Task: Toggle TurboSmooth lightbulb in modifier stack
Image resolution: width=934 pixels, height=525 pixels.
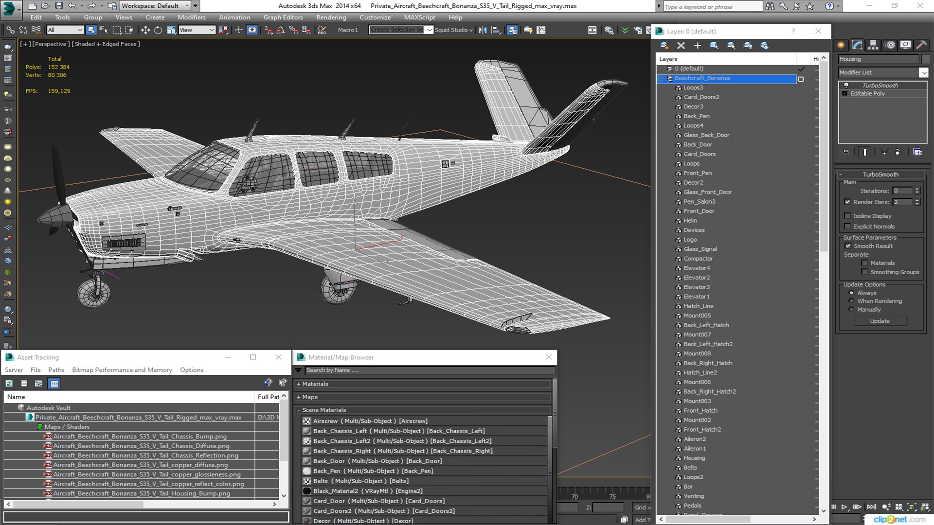Action: point(846,85)
